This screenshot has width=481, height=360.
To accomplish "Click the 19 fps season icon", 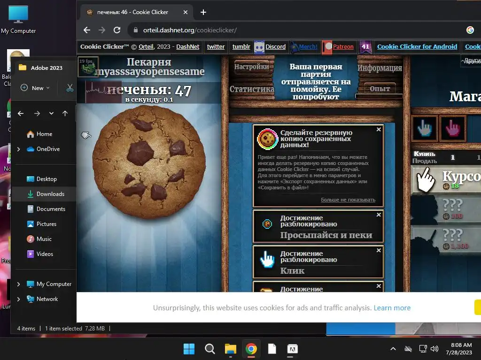I will 88,66.
